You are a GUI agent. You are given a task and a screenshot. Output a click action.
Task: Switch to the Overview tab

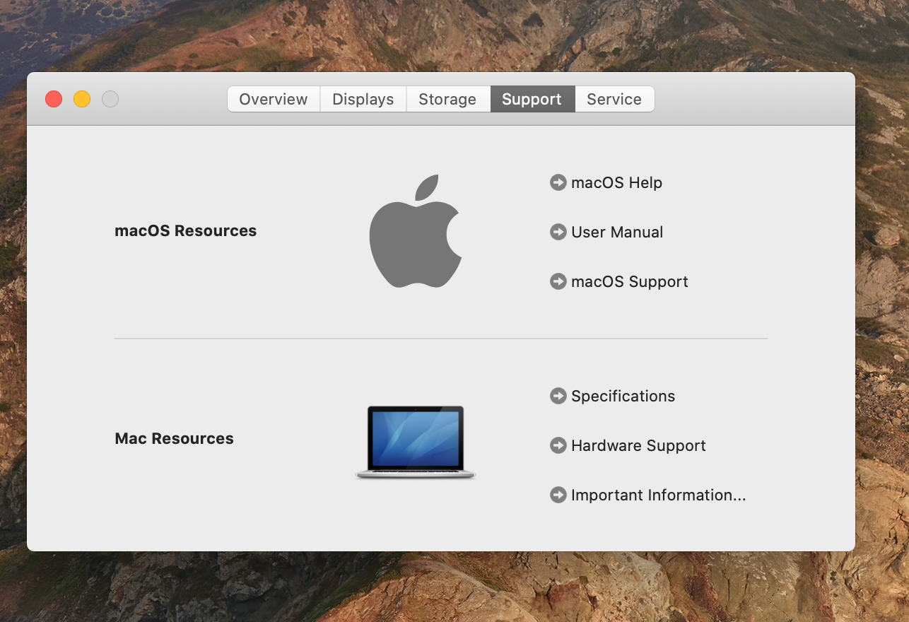tap(274, 99)
